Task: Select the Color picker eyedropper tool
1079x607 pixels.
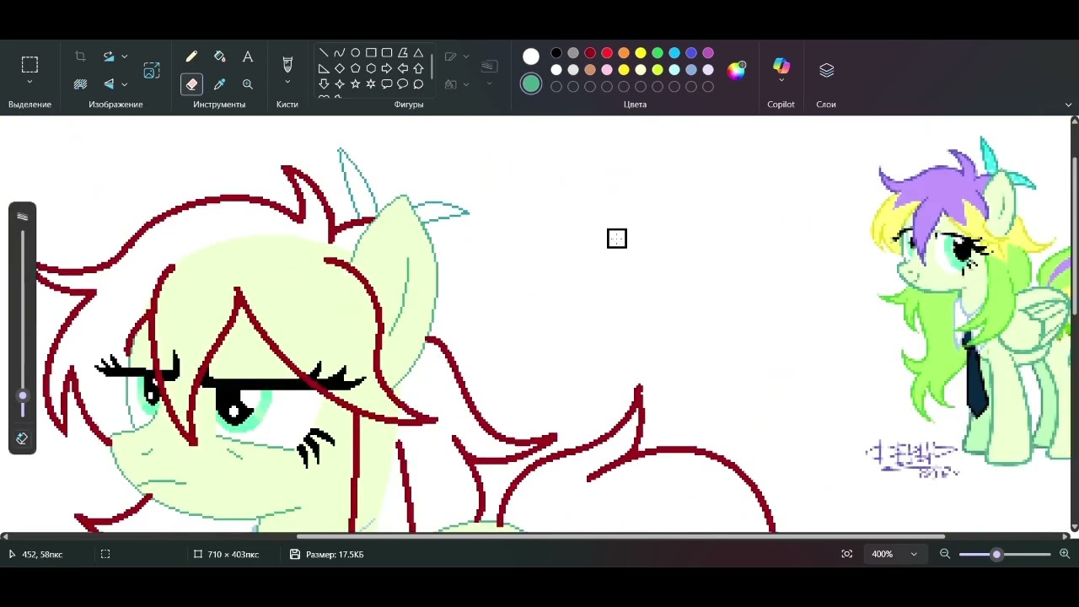Action: (x=220, y=84)
